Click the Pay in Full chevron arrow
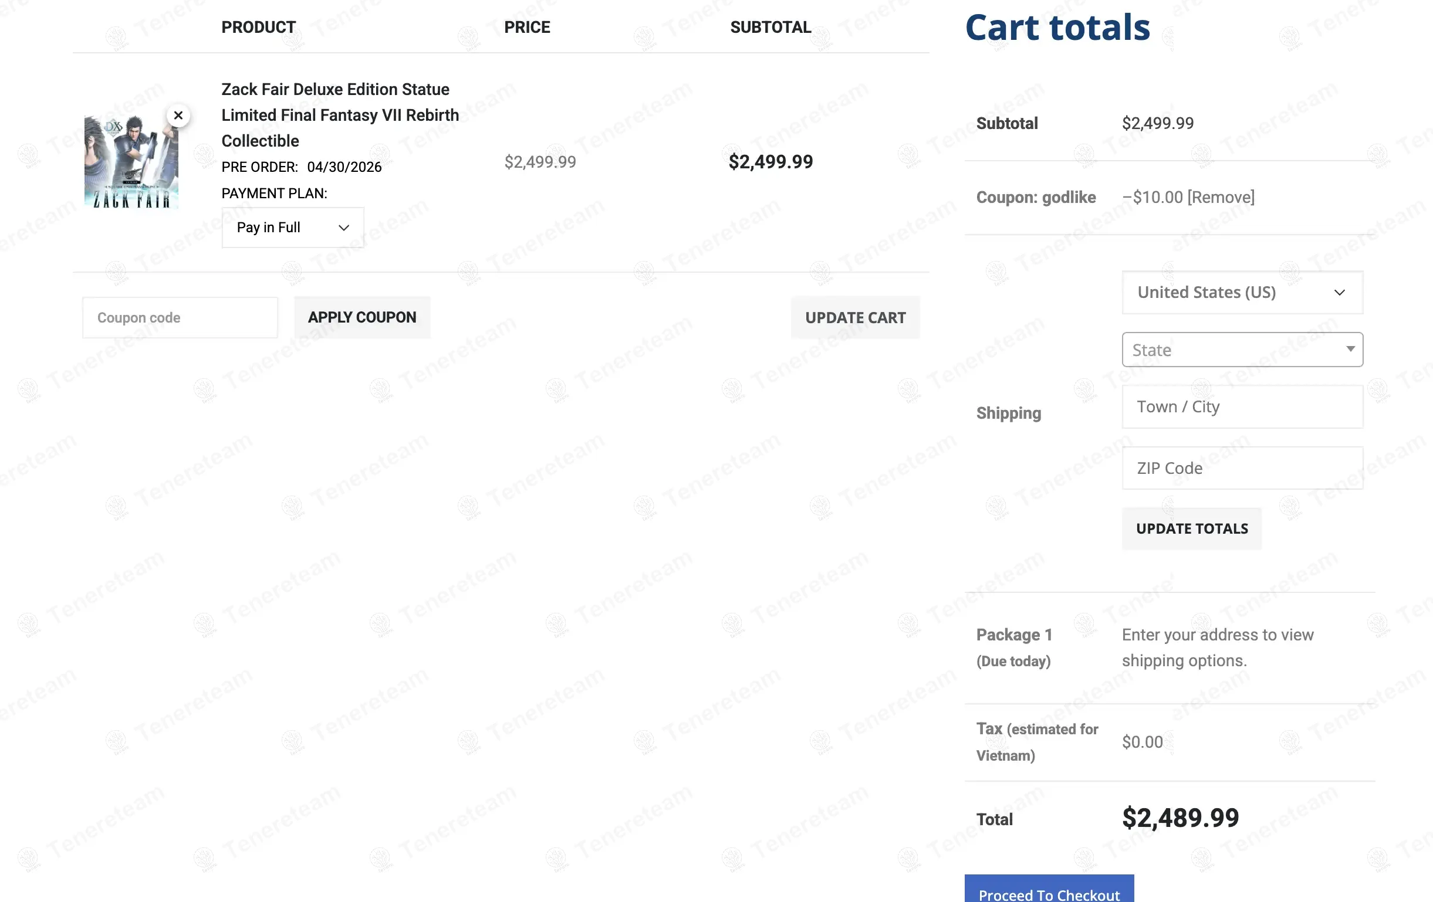The height and width of the screenshot is (902, 1433). (343, 228)
